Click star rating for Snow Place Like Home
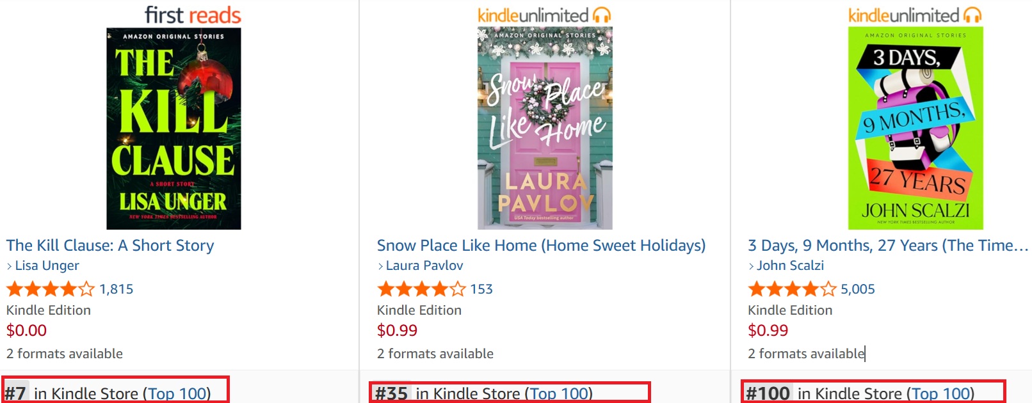The height and width of the screenshot is (403, 1032). pyautogui.click(x=421, y=289)
